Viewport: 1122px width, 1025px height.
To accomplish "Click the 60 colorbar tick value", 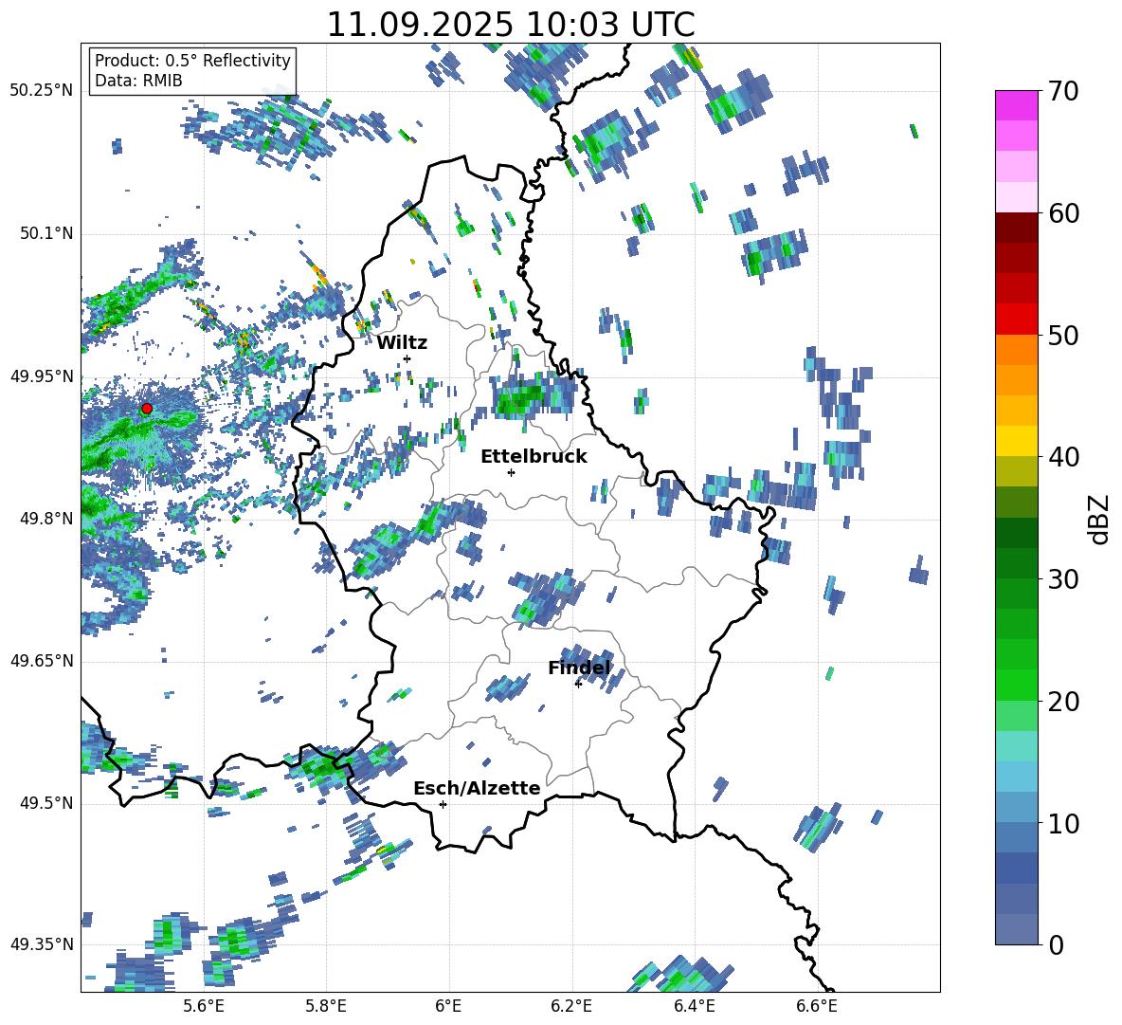I will point(1063,213).
